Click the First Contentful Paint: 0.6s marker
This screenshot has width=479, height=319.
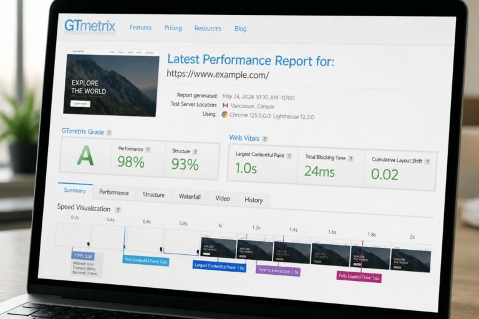pyautogui.click(x=146, y=260)
